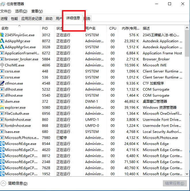Open the 查看(V) menu

coord(37,11)
